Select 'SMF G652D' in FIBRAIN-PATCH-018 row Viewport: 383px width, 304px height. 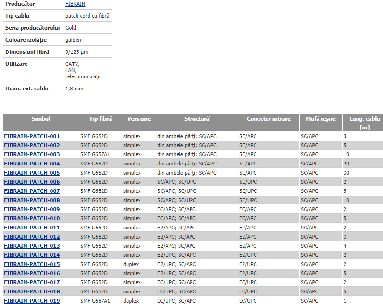tap(94, 291)
